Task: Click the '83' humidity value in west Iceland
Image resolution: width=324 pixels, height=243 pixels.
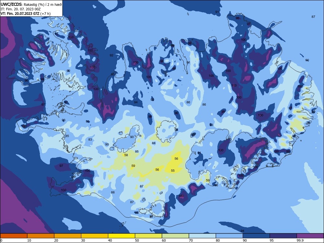Action: click(x=90, y=139)
